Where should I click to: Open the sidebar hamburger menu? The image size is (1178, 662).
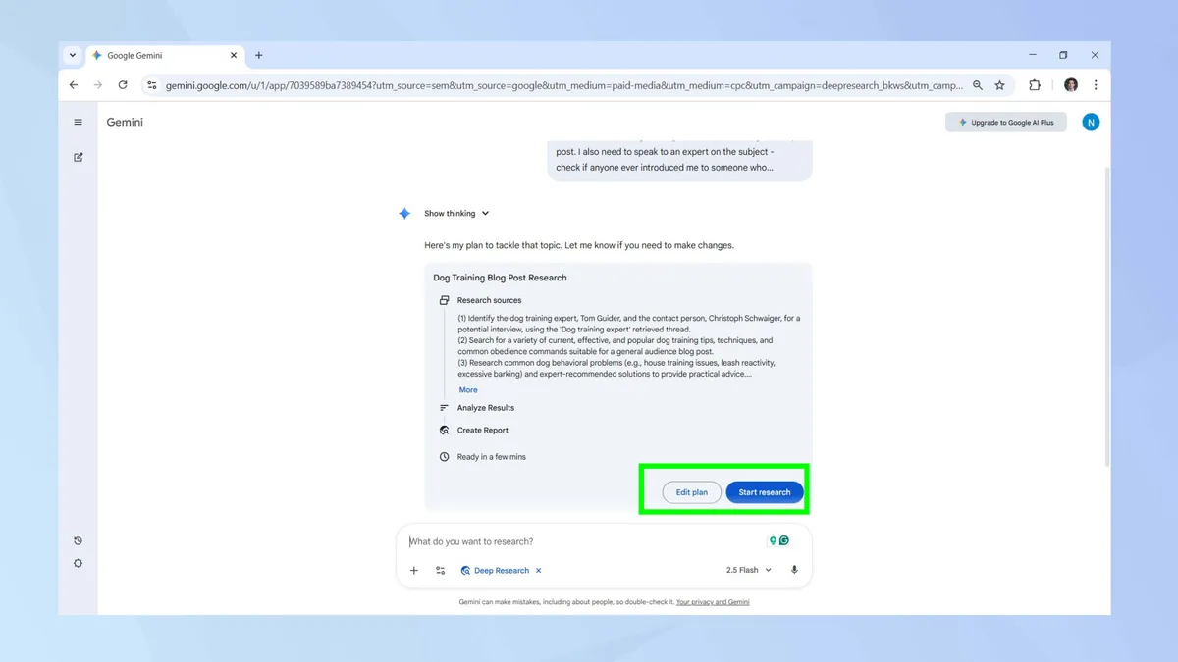pyautogui.click(x=78, y=122)
